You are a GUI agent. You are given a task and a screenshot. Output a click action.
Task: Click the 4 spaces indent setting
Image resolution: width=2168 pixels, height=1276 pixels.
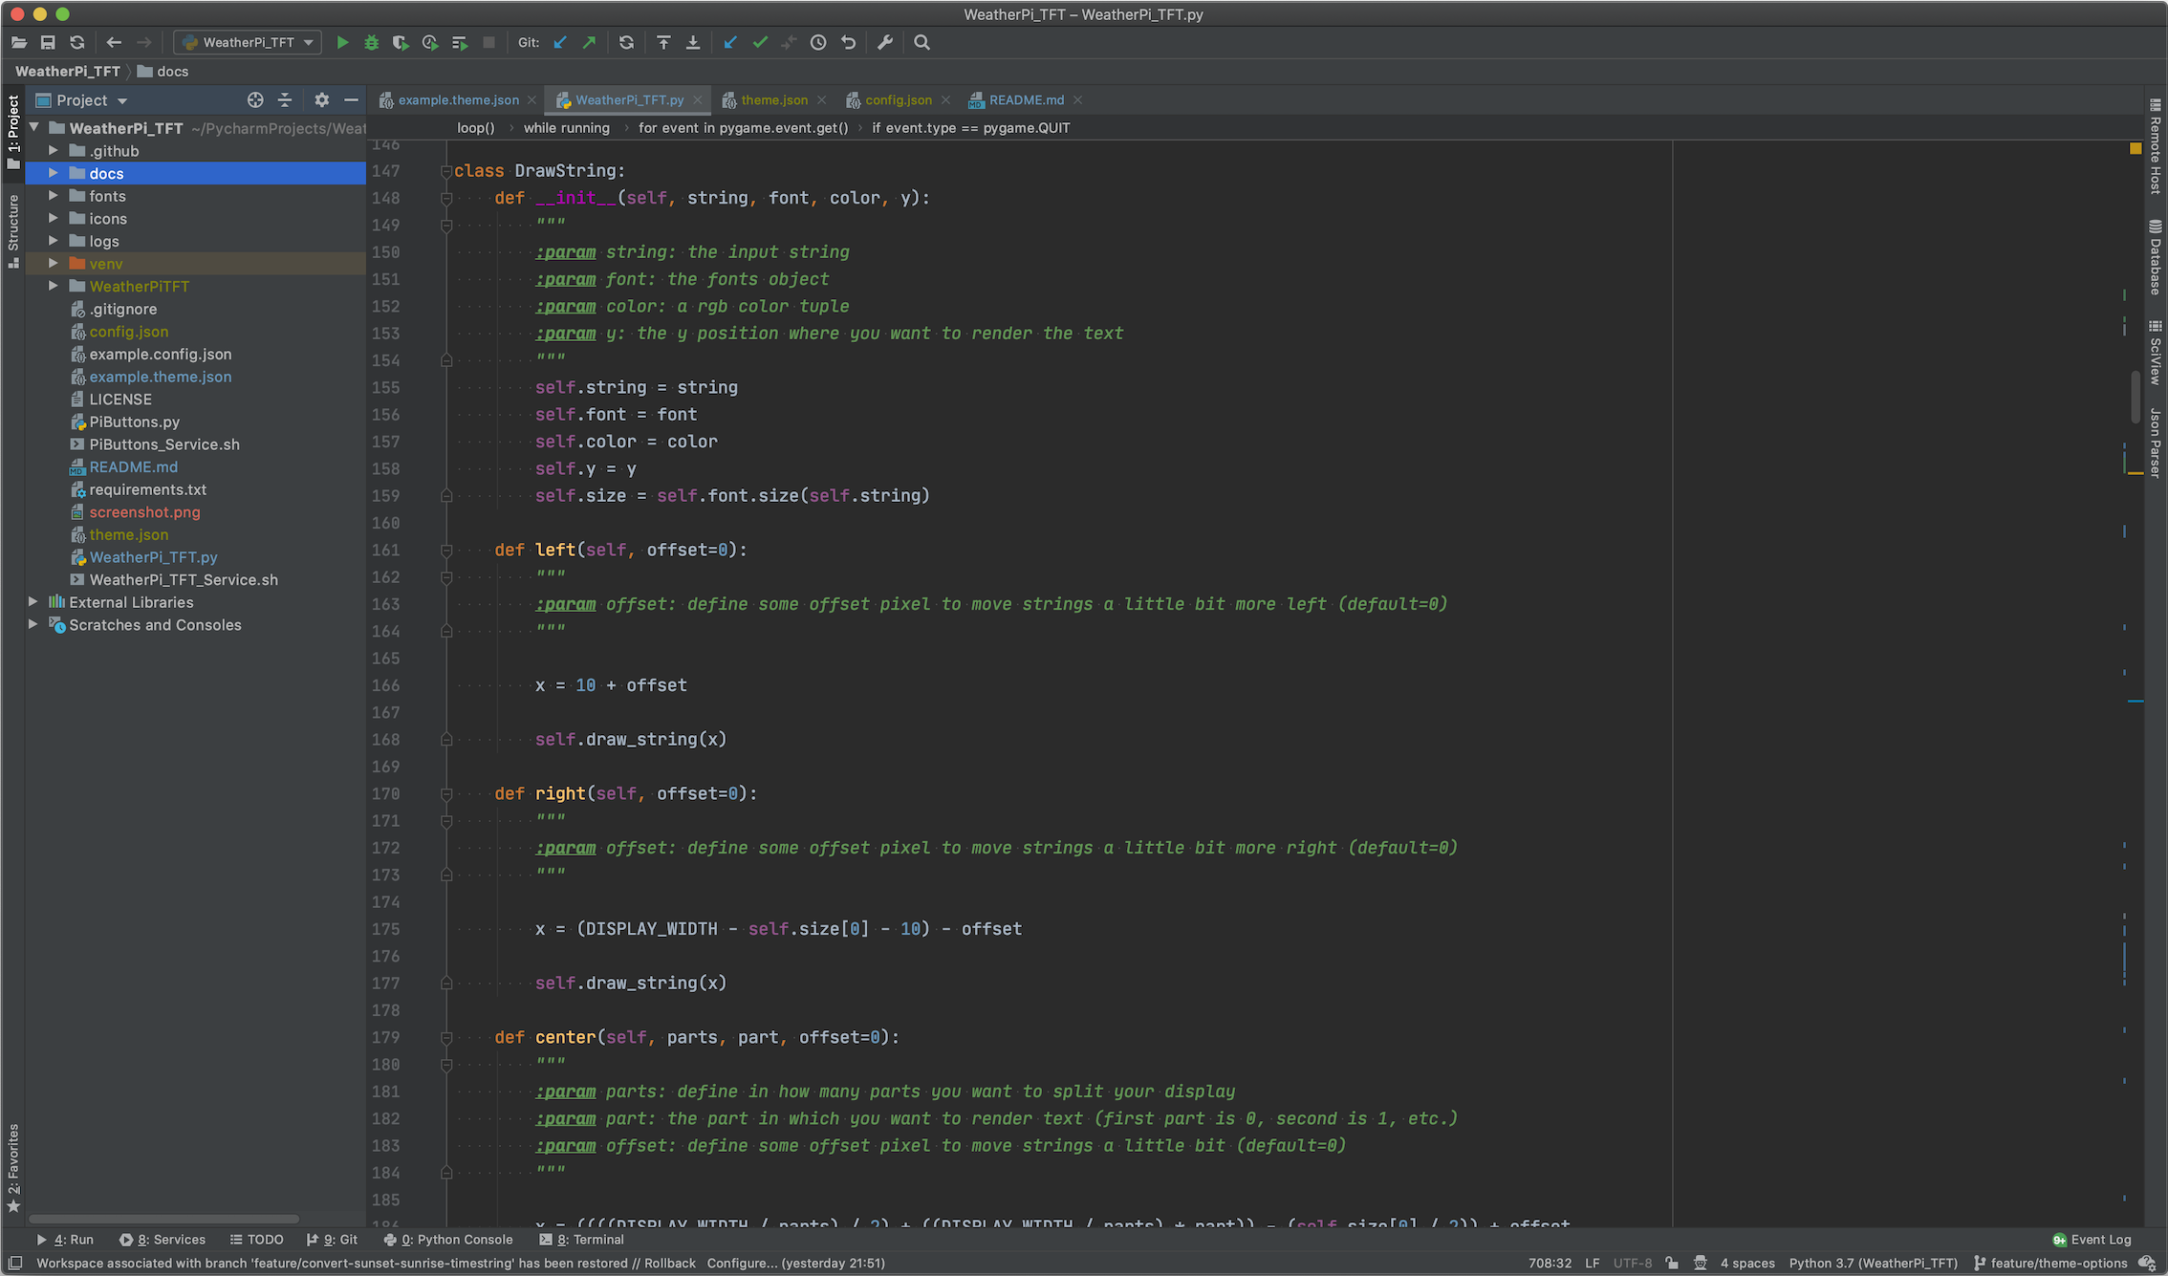tap(1747, 1263)
